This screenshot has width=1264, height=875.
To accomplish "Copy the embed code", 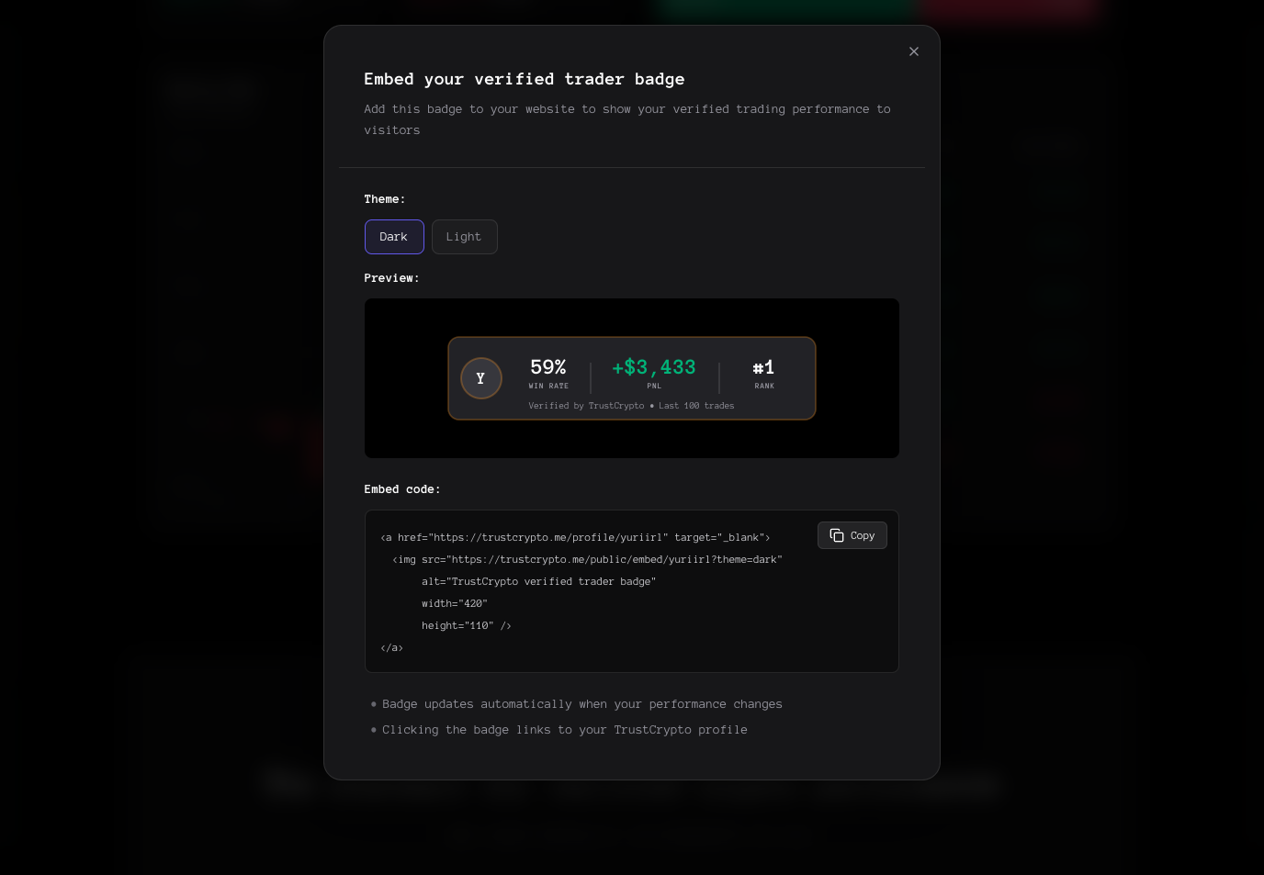I will 852,535.
